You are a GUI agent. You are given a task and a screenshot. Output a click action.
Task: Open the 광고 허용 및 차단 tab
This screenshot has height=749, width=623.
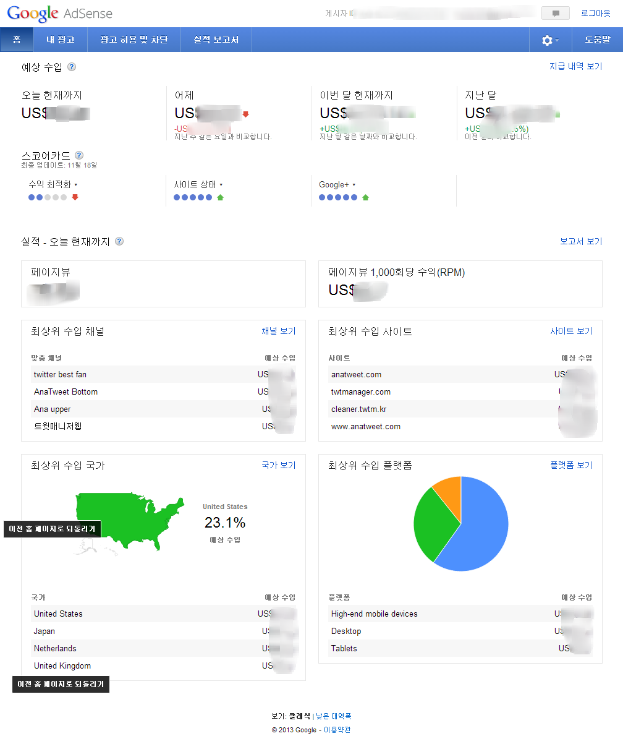click(134, 40)
